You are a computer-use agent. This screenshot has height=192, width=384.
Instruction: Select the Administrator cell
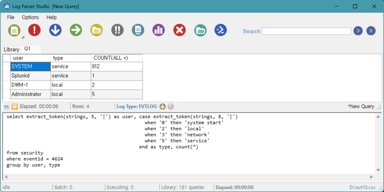click(x=31, y=94)
